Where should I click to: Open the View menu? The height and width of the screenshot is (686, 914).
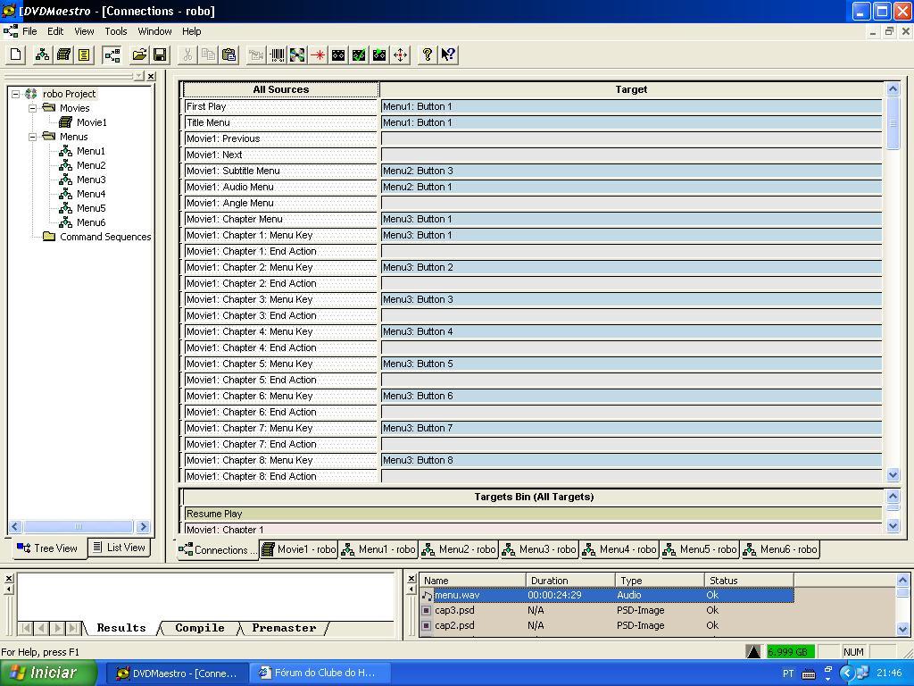click(84, 31)
